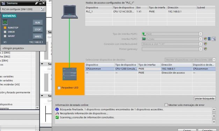This screenshot has width=219, height=131.
Task: Click the MRES button in PLCSIM
Action: 38,36
